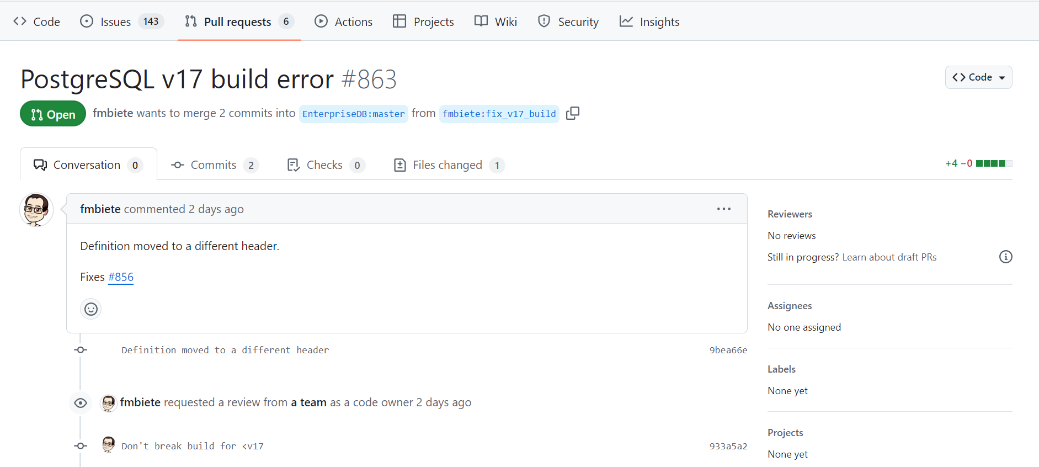Click the EnterpriseDB:master base branch
The width and height of the screenshot is (1039, 467).
[x=354, y=114]
